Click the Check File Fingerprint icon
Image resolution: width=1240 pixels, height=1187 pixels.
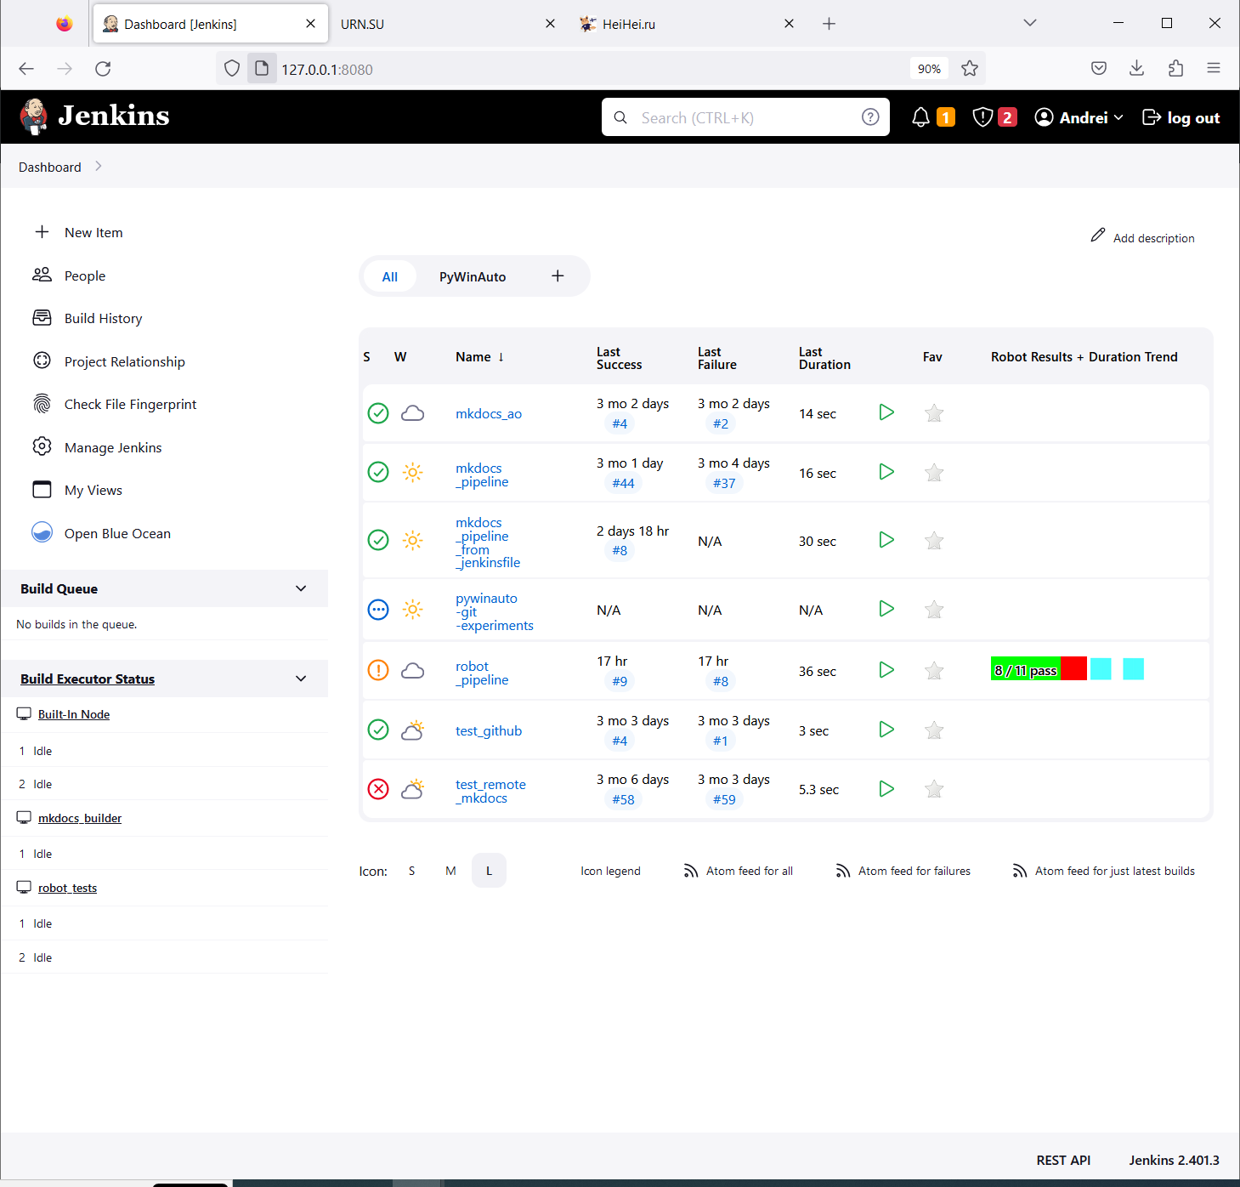click(x=42, y=404)
